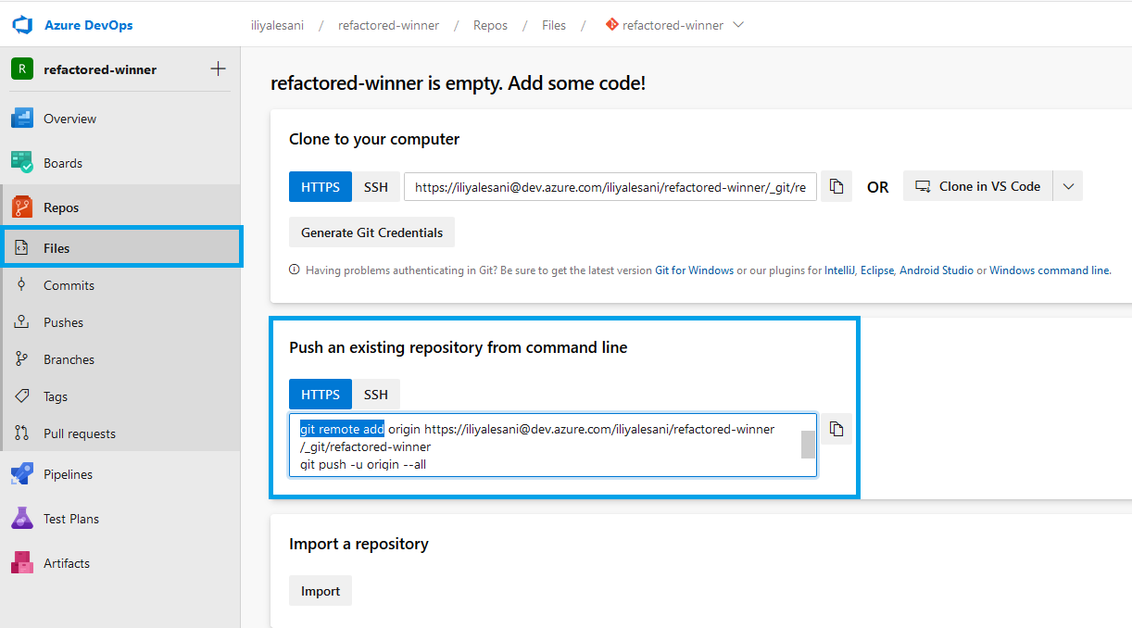Open the Android Studio plugin link

[x=937, y=270]
